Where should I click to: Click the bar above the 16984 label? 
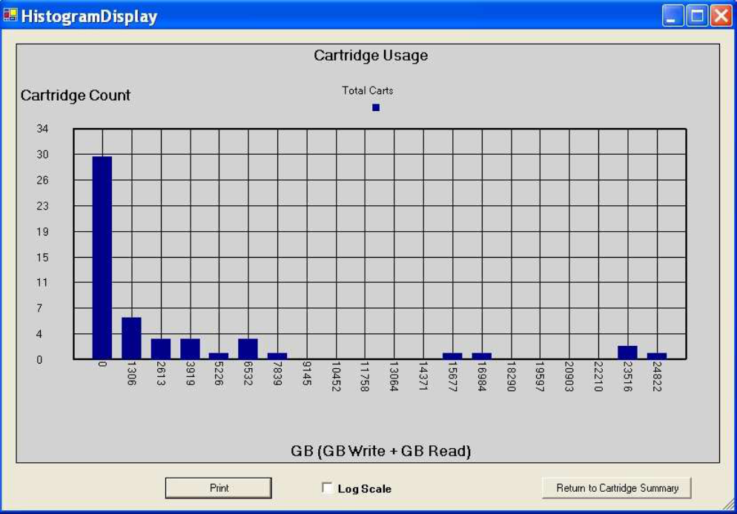click(482, 356)
